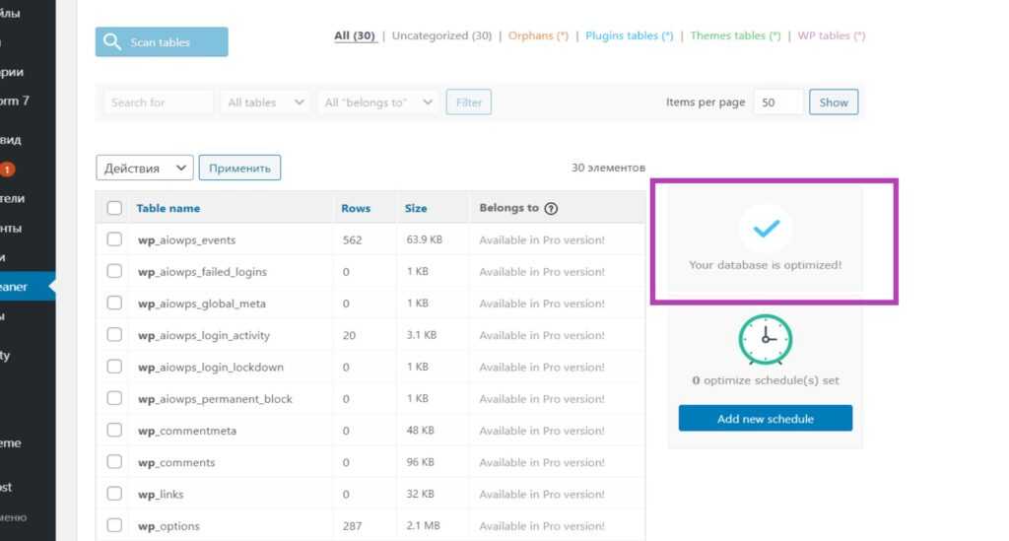The height and width of the screenshot is (541, 1009).
Task: Select the wp_options table checkbox
Action: (114, 525)
